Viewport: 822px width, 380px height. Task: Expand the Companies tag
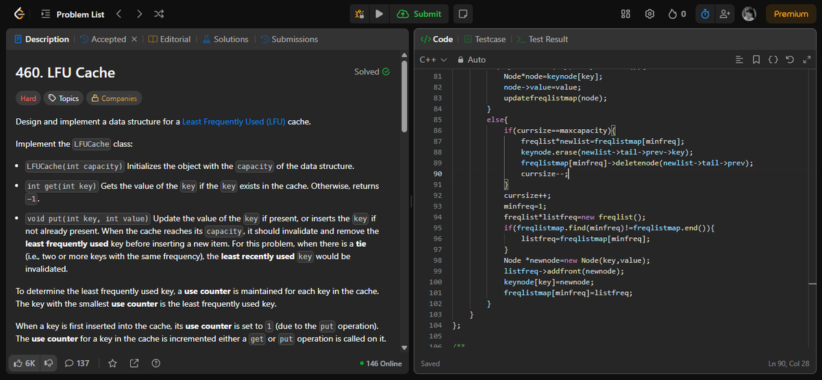coord(114,98)
